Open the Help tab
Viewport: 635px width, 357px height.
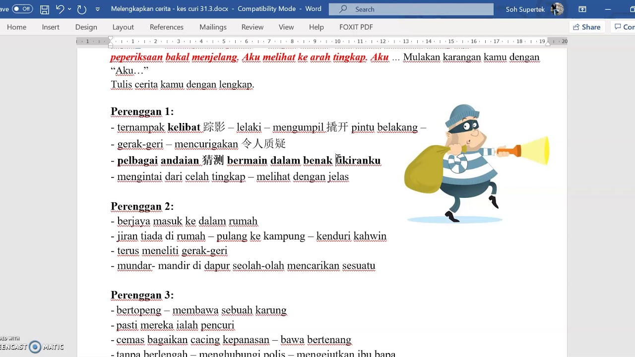pos(317,27)
